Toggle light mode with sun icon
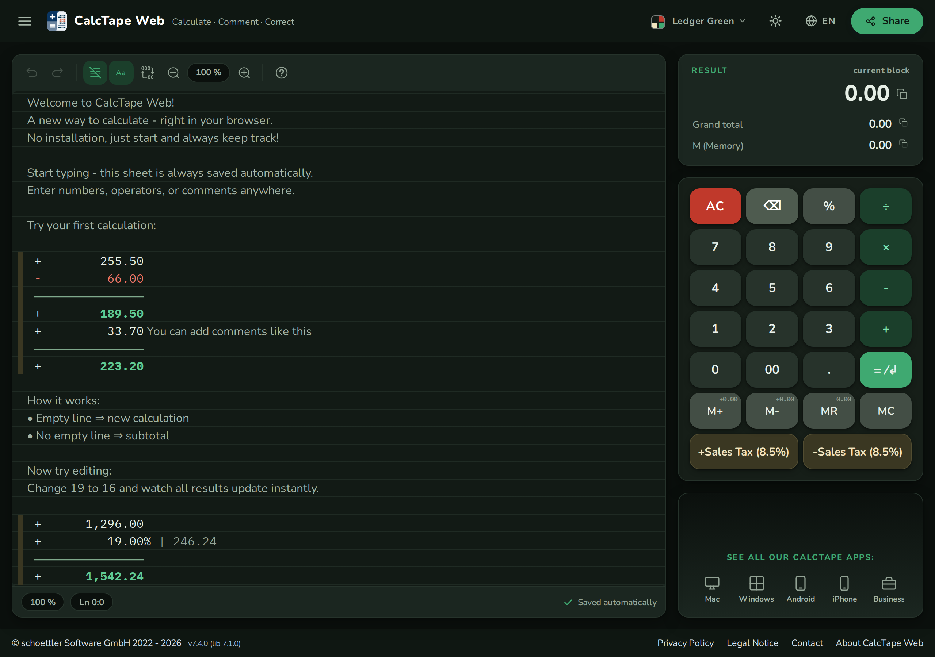The image size is (935, 657). coord(775,21)
